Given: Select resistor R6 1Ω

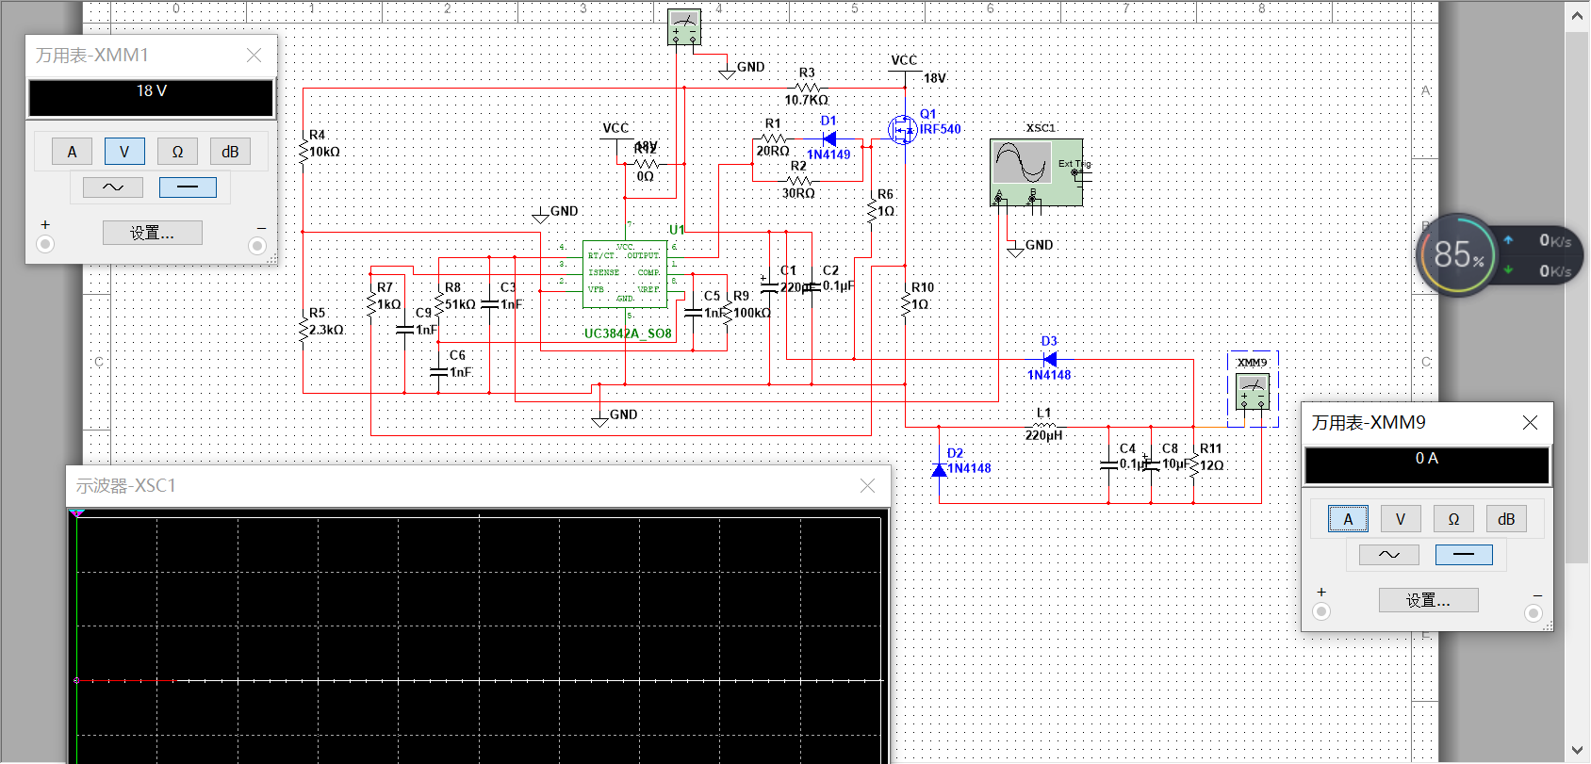Looking at the screenshot, I should [x=872, y=211].
